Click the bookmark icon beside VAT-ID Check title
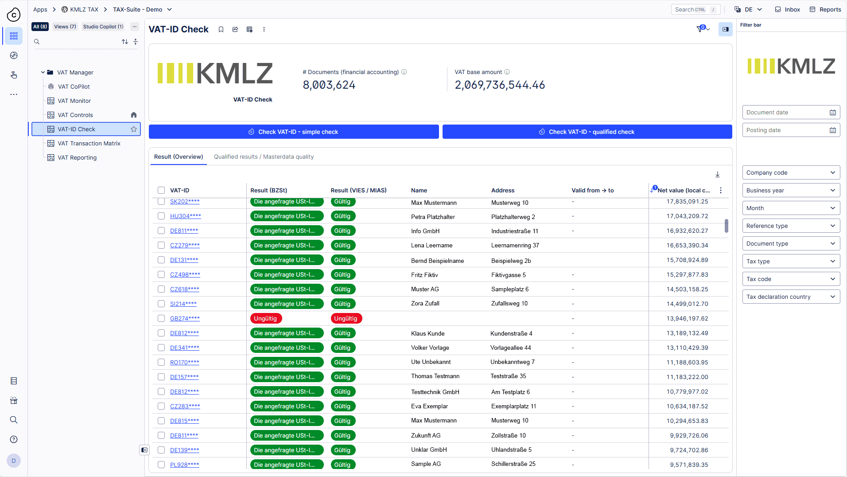Viewport: 847px width, 477px height. [x=221, y=30]
